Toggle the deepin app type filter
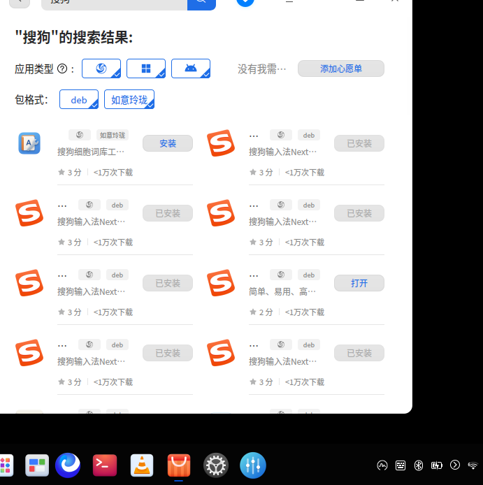The height and width of the screenshot is (485, 483). pos(101,68)
